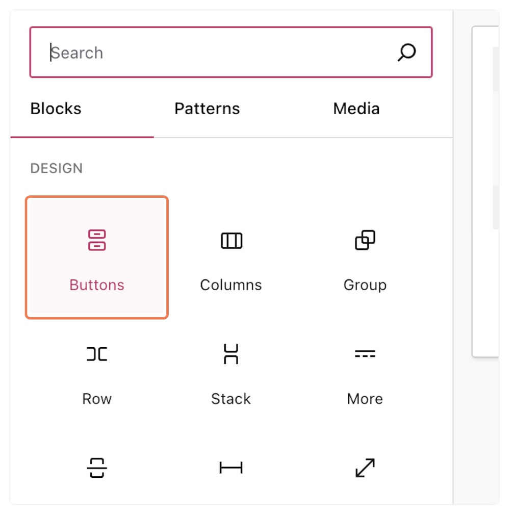Pick the Stack block icon

point(231,354)
